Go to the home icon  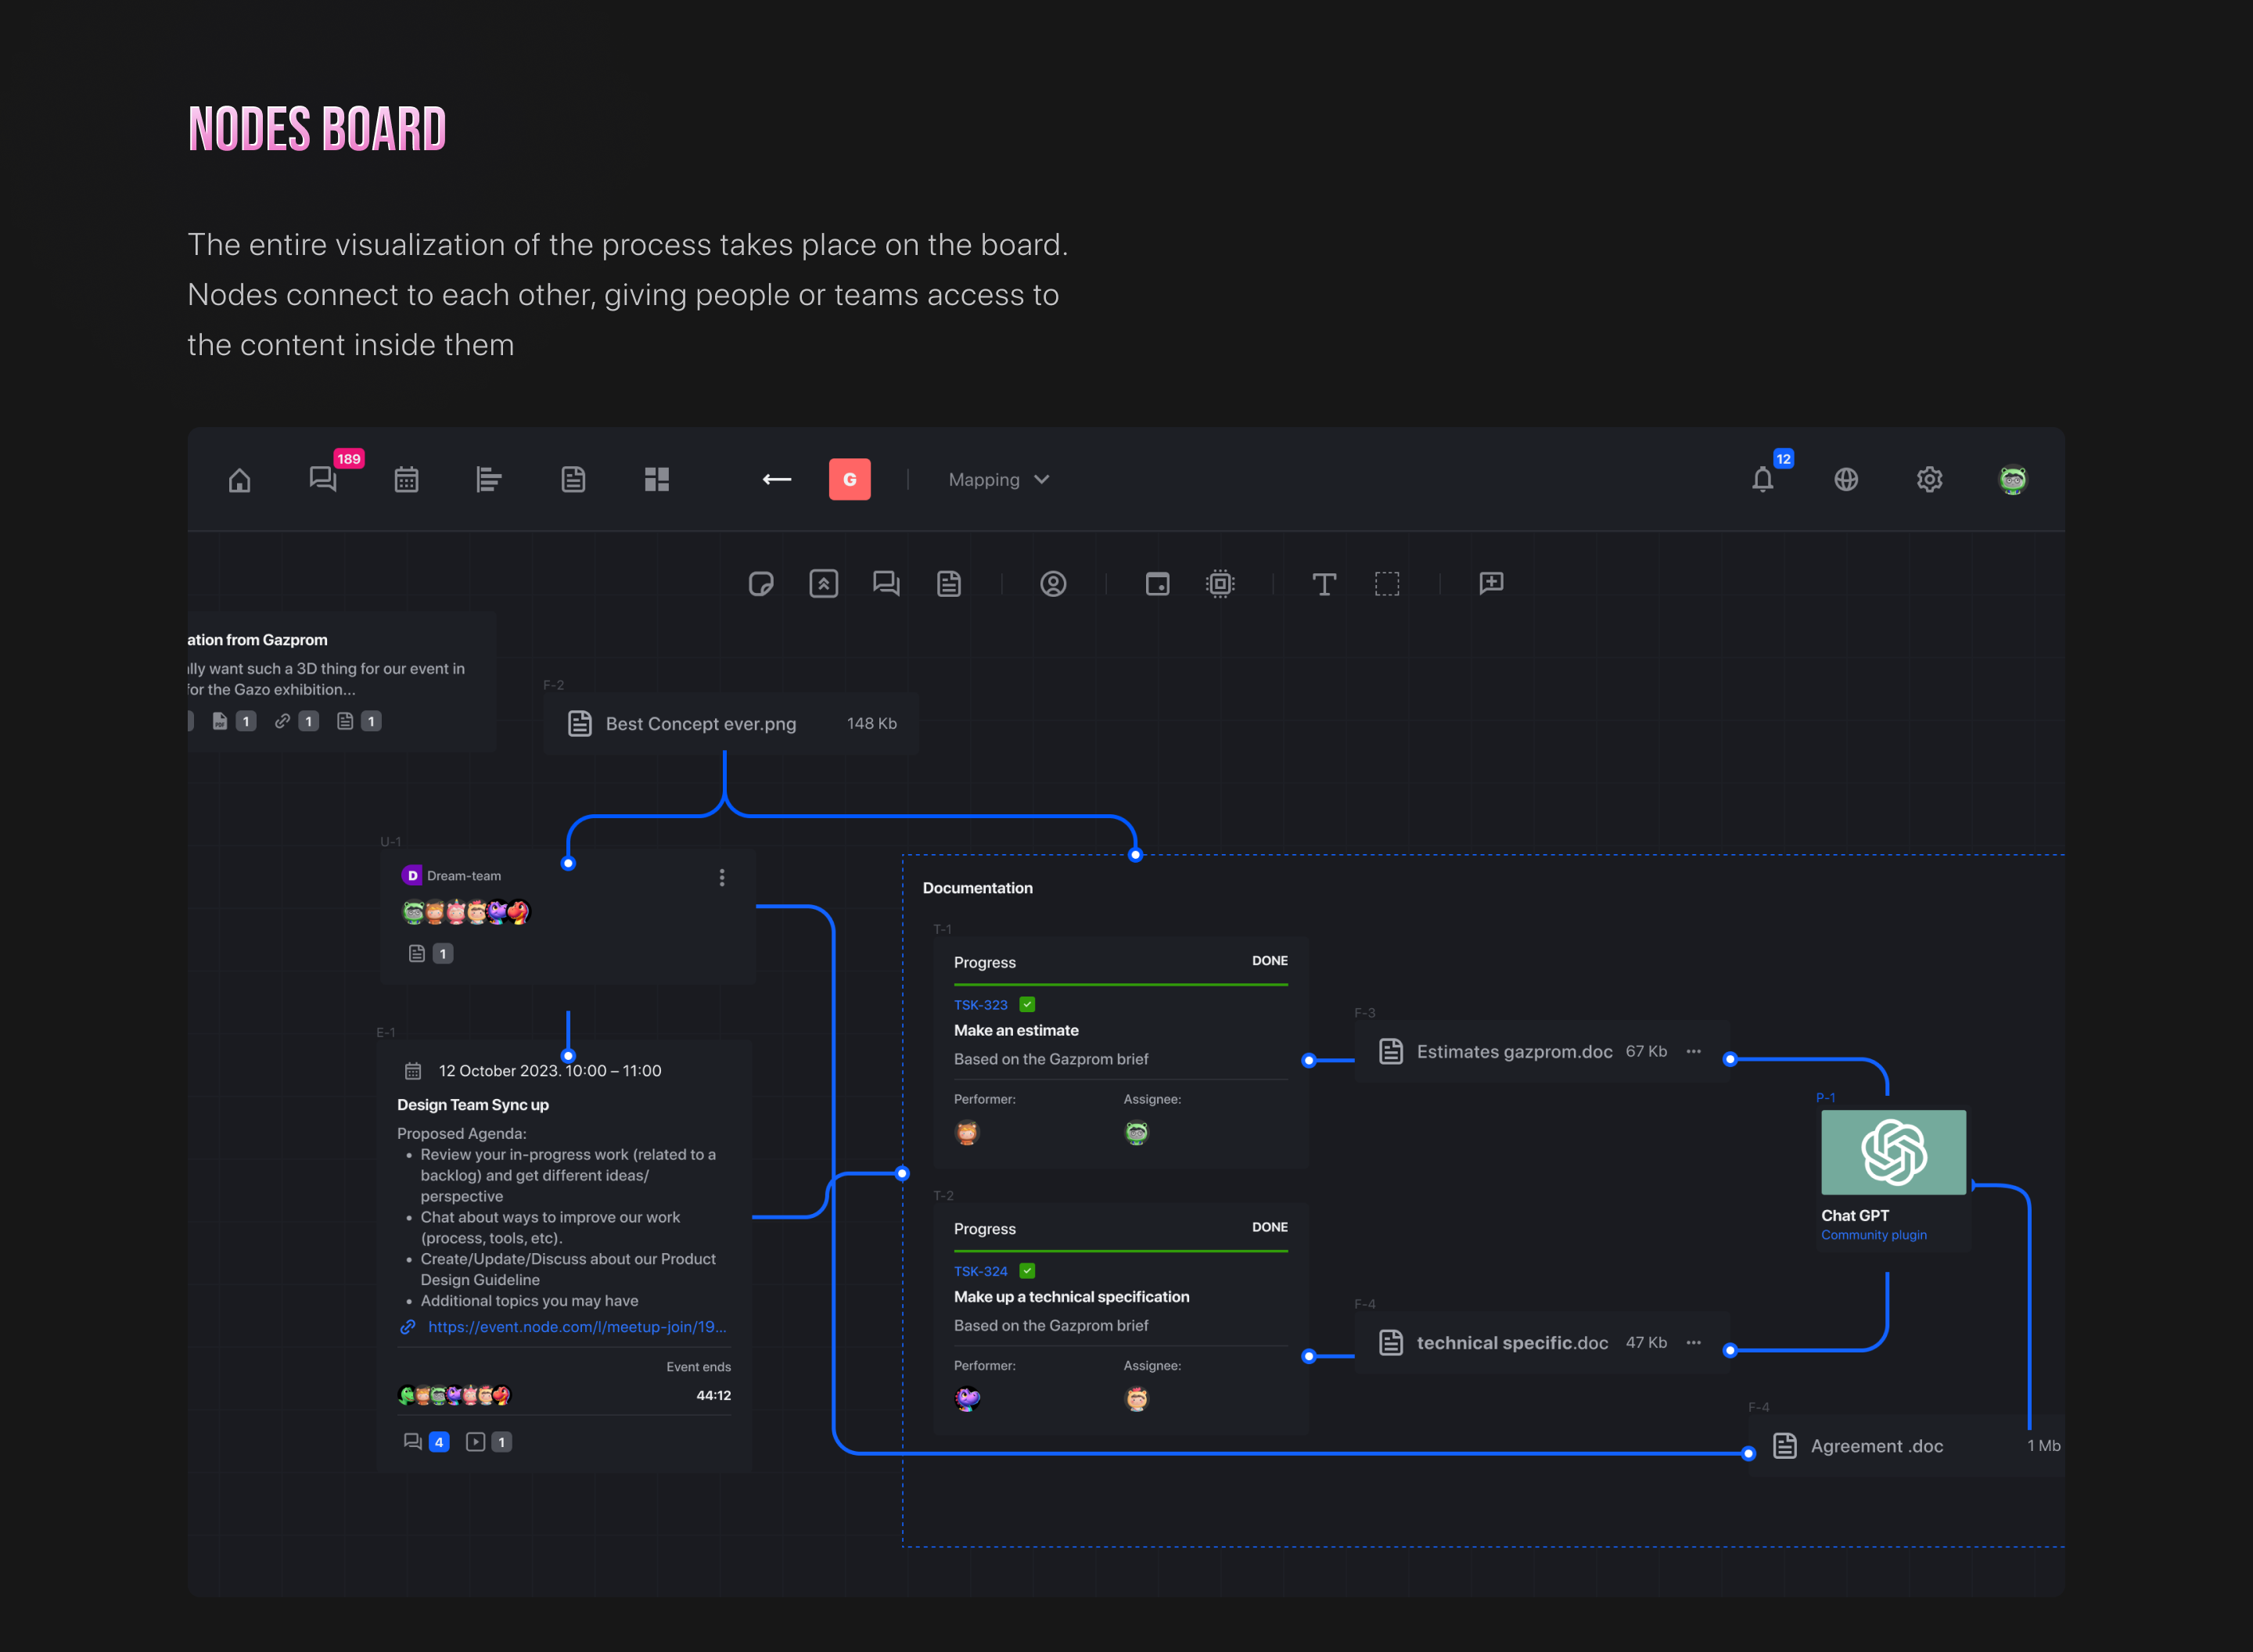[x=239, y=480]
